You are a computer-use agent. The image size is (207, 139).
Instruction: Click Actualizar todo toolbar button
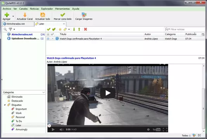point(43,17)
